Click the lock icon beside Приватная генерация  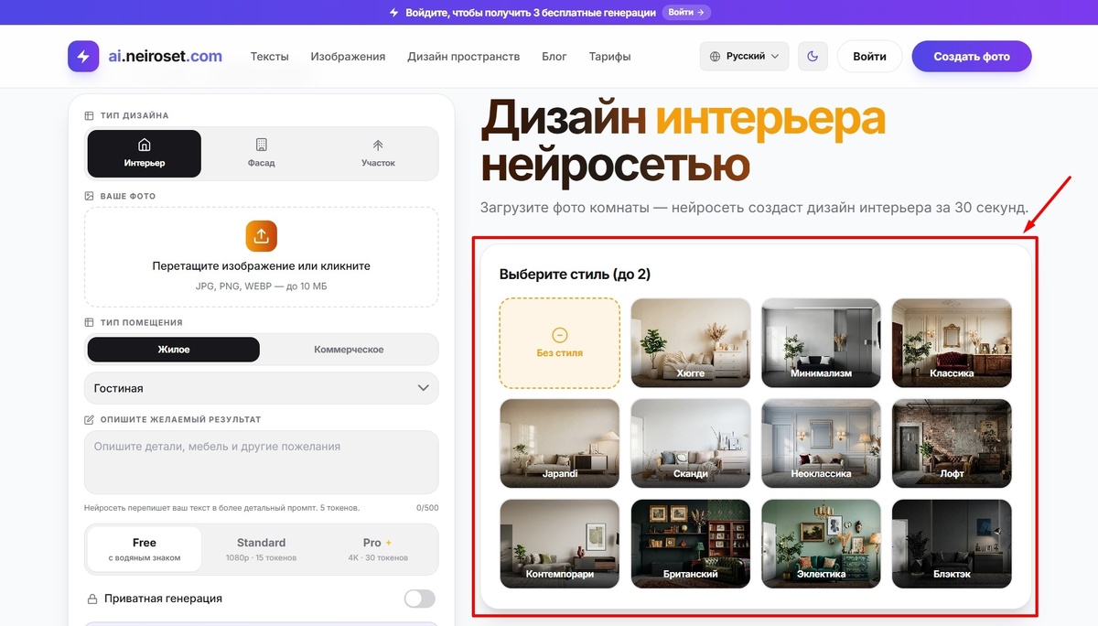click(92, 599)
